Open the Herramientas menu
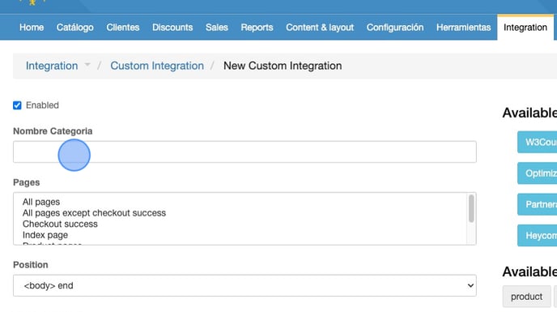The image size is (557, 312). pos(464,28)
